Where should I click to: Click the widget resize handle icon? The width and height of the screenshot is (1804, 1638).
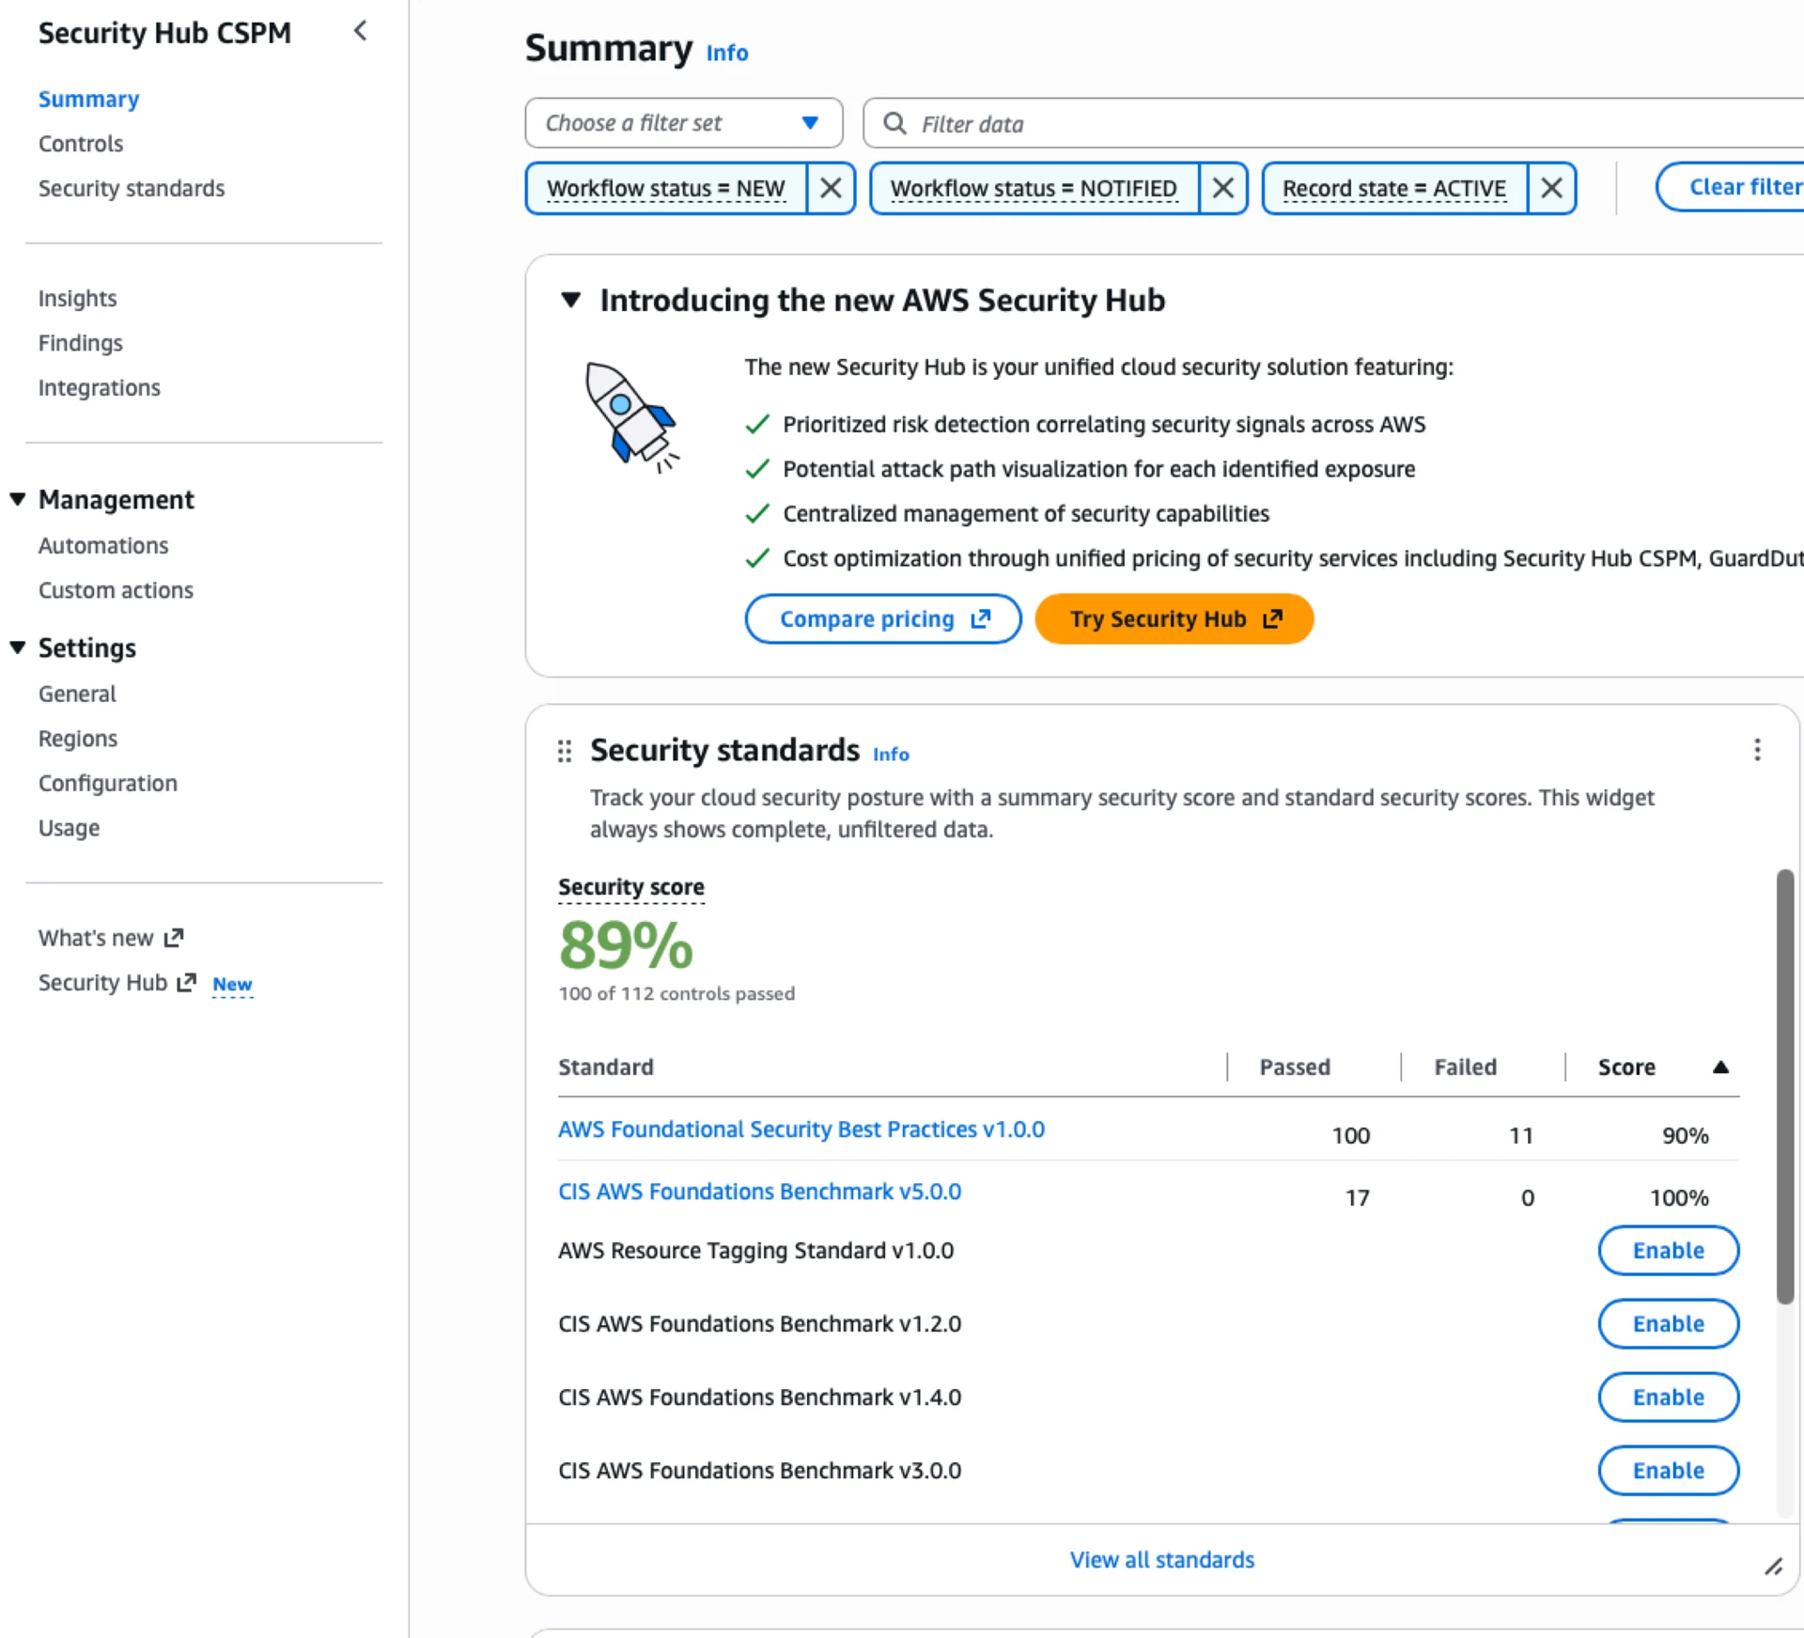pos(1773,1567)
